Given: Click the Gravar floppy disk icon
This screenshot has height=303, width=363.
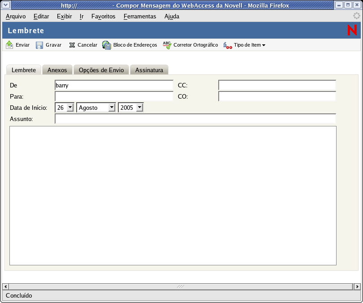Looking at the screenshot, I should tap(39, 45).
